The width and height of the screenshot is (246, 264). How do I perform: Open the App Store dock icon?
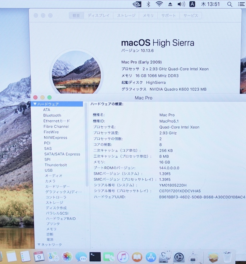[x=151, y=257]
